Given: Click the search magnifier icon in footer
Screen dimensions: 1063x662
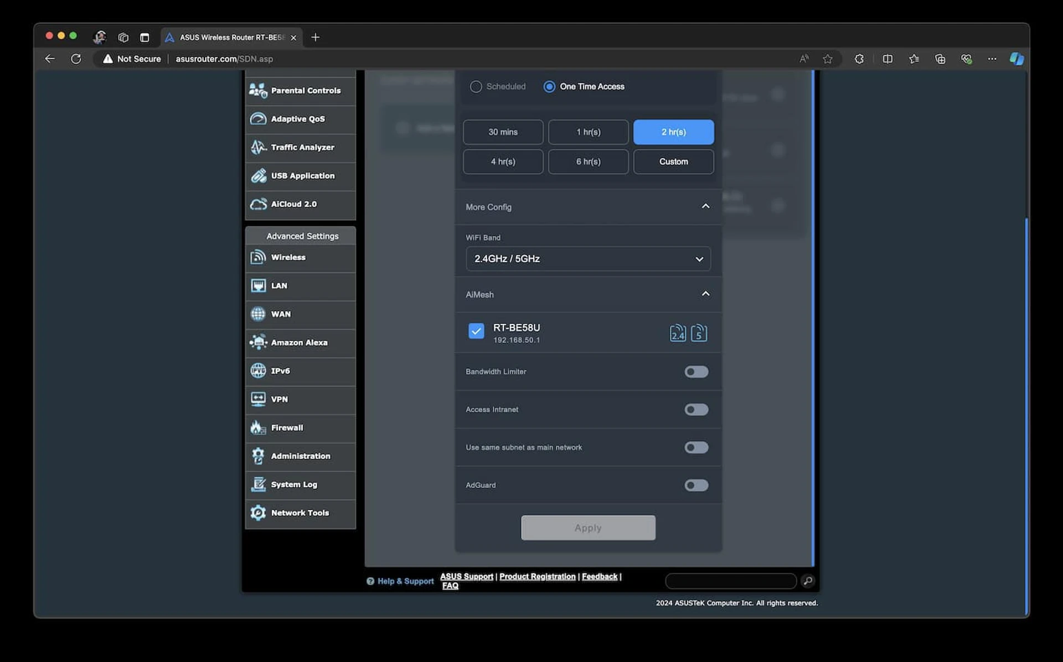Looking at the screenshot, I should pyautogui.click(x=808, y=581).
